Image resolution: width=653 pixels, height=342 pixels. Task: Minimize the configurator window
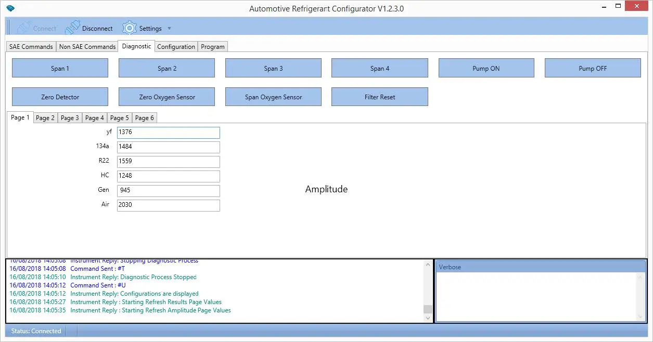[x=604, y=7]
